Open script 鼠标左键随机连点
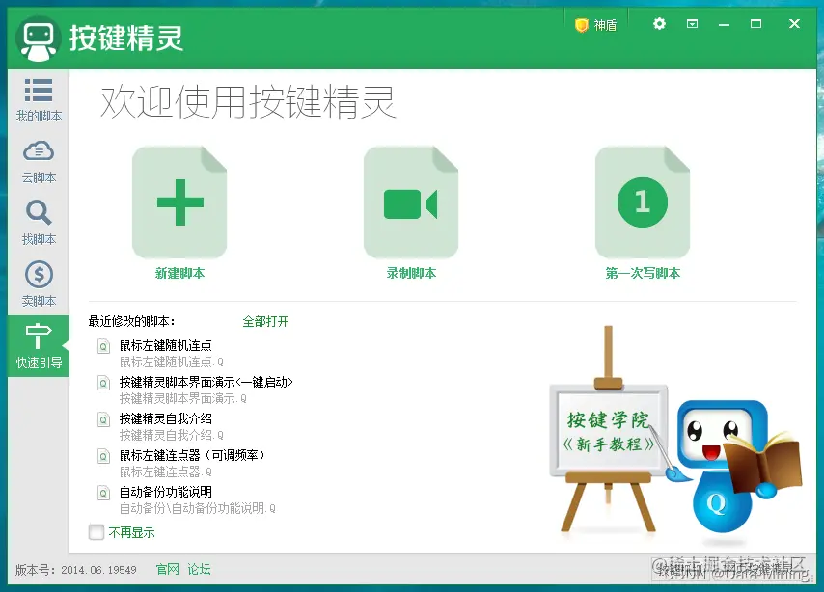Image resolution: width=824 pixels, height=592 pixels. (x=166, y=345)
